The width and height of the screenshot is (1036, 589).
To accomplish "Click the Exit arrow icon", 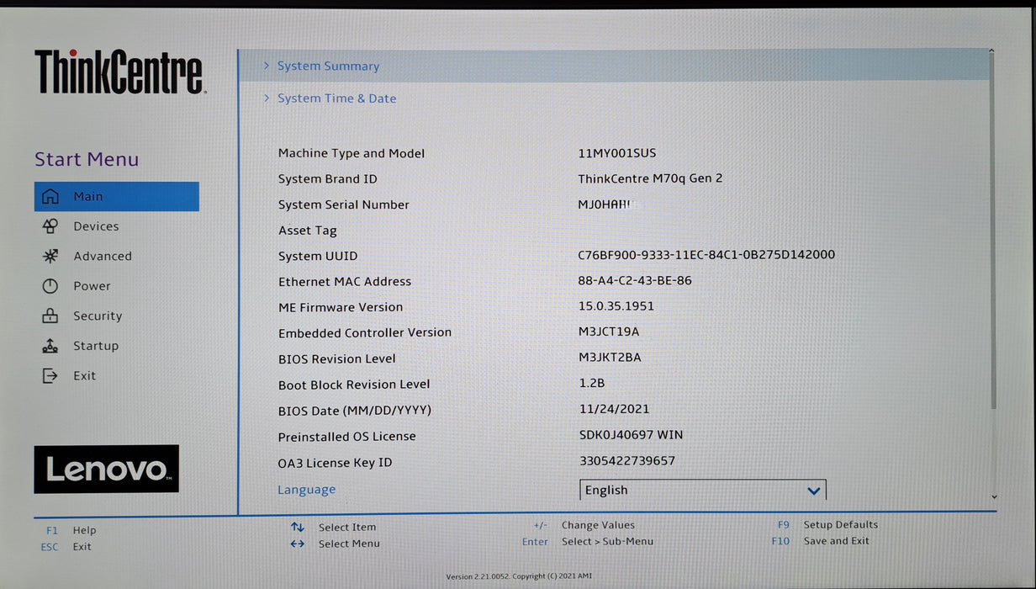I will [50, 376].
